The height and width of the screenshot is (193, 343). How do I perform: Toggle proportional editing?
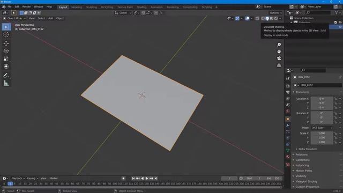156,13
